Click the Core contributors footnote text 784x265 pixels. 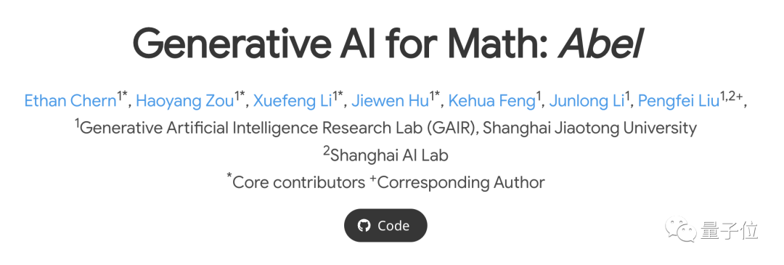(299, 182)
